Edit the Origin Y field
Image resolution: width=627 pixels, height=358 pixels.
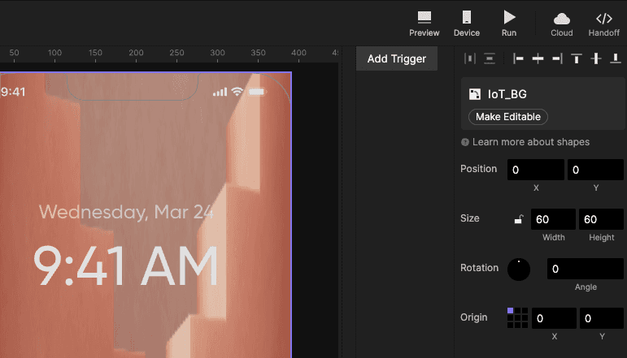click(x=602, y=318)
